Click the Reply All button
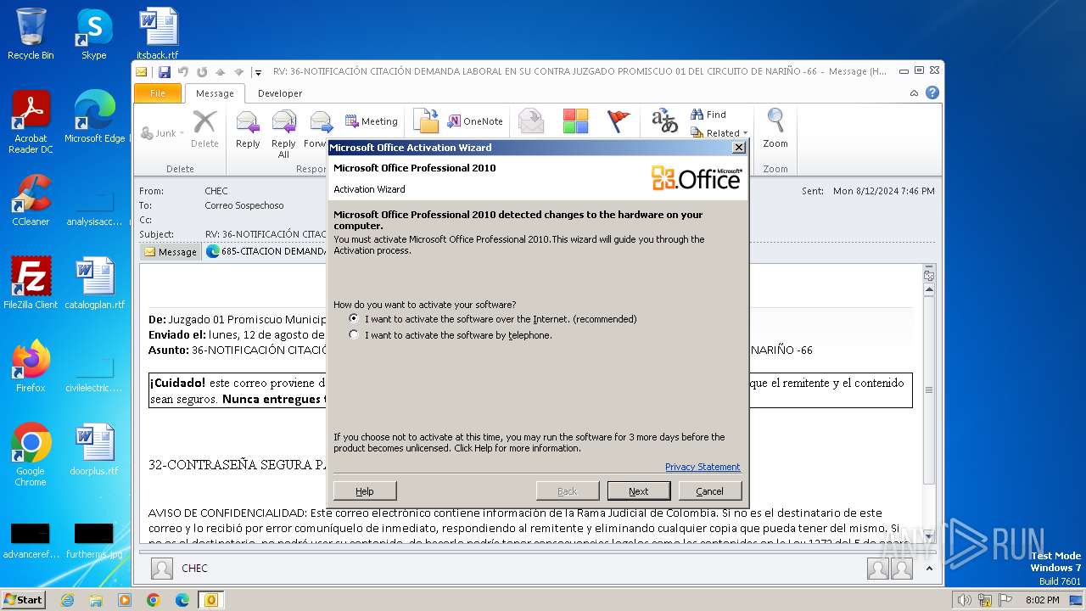The width and height of the screenshot is (1086, 611). click(283, 134)
